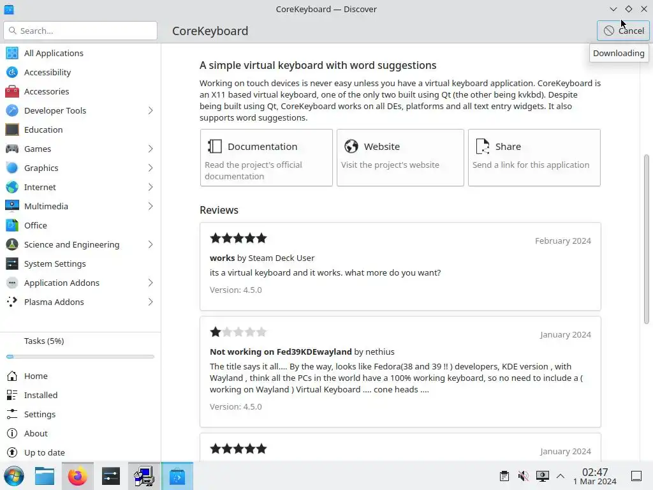Click the Developer Tools icon
This screenshot has height=490, width=653.
click(12, 110)
